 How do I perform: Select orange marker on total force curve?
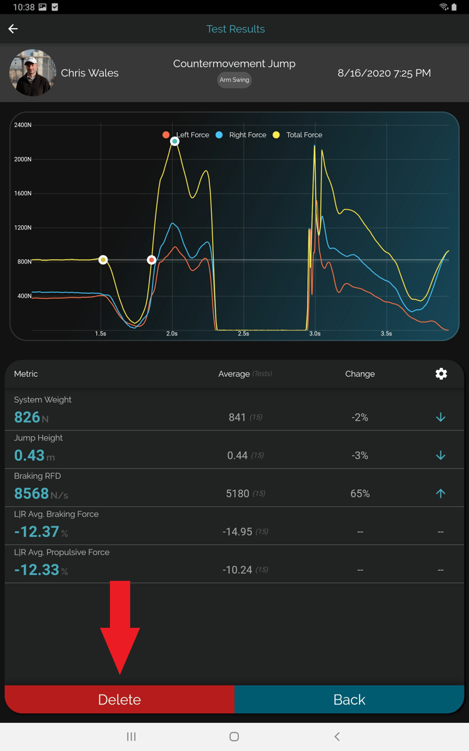(151, 260)
